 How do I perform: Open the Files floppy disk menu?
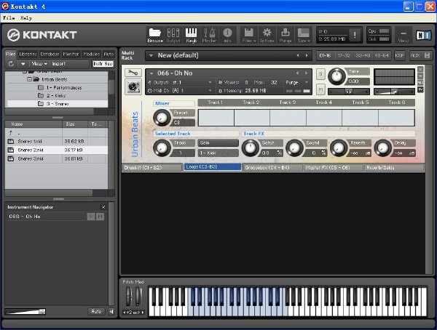[248, 35]
